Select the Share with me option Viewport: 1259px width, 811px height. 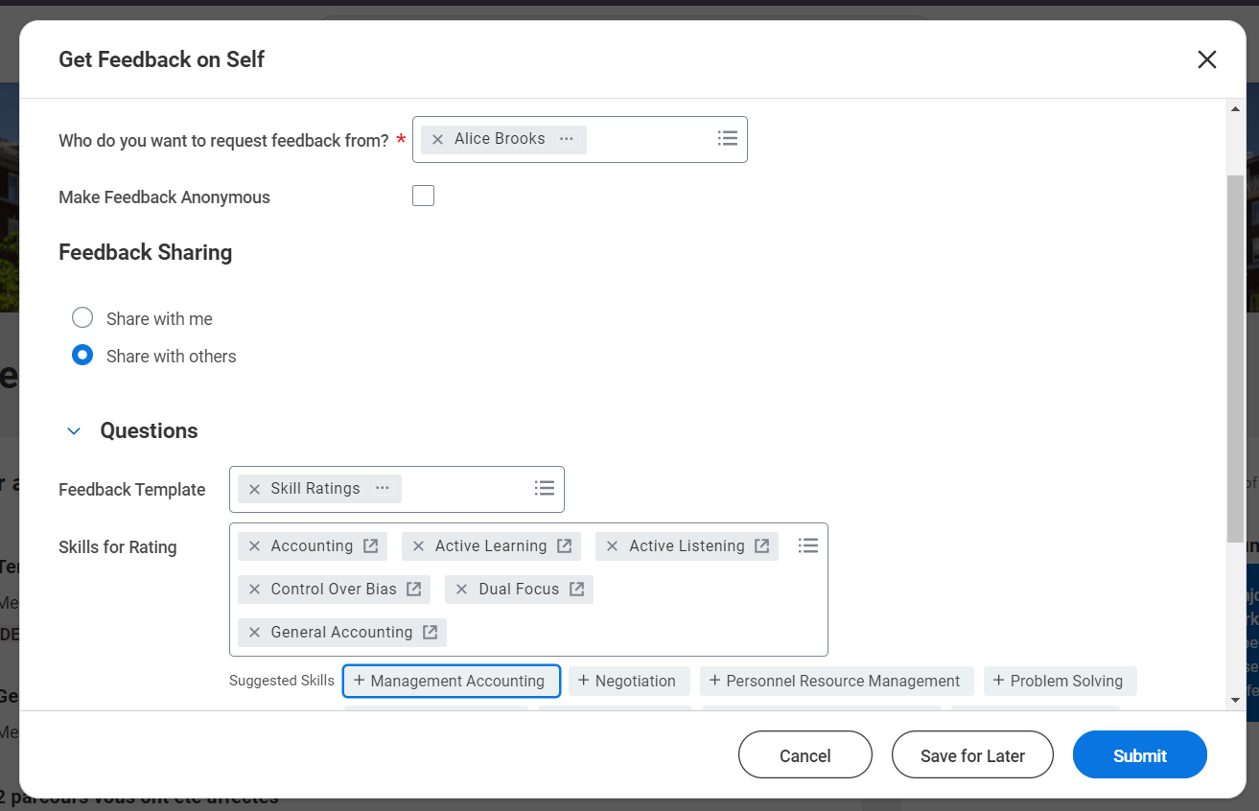coord(82,318)
